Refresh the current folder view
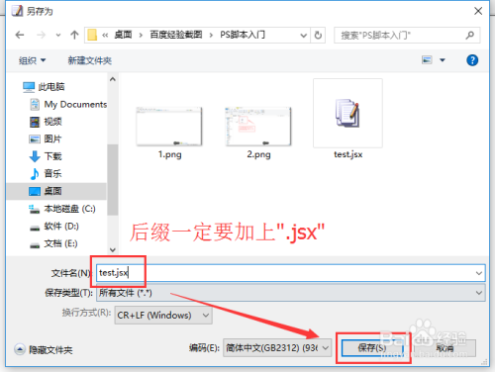Screen dimensions: 495x372 pyautogui.click(x=318, y=35)
